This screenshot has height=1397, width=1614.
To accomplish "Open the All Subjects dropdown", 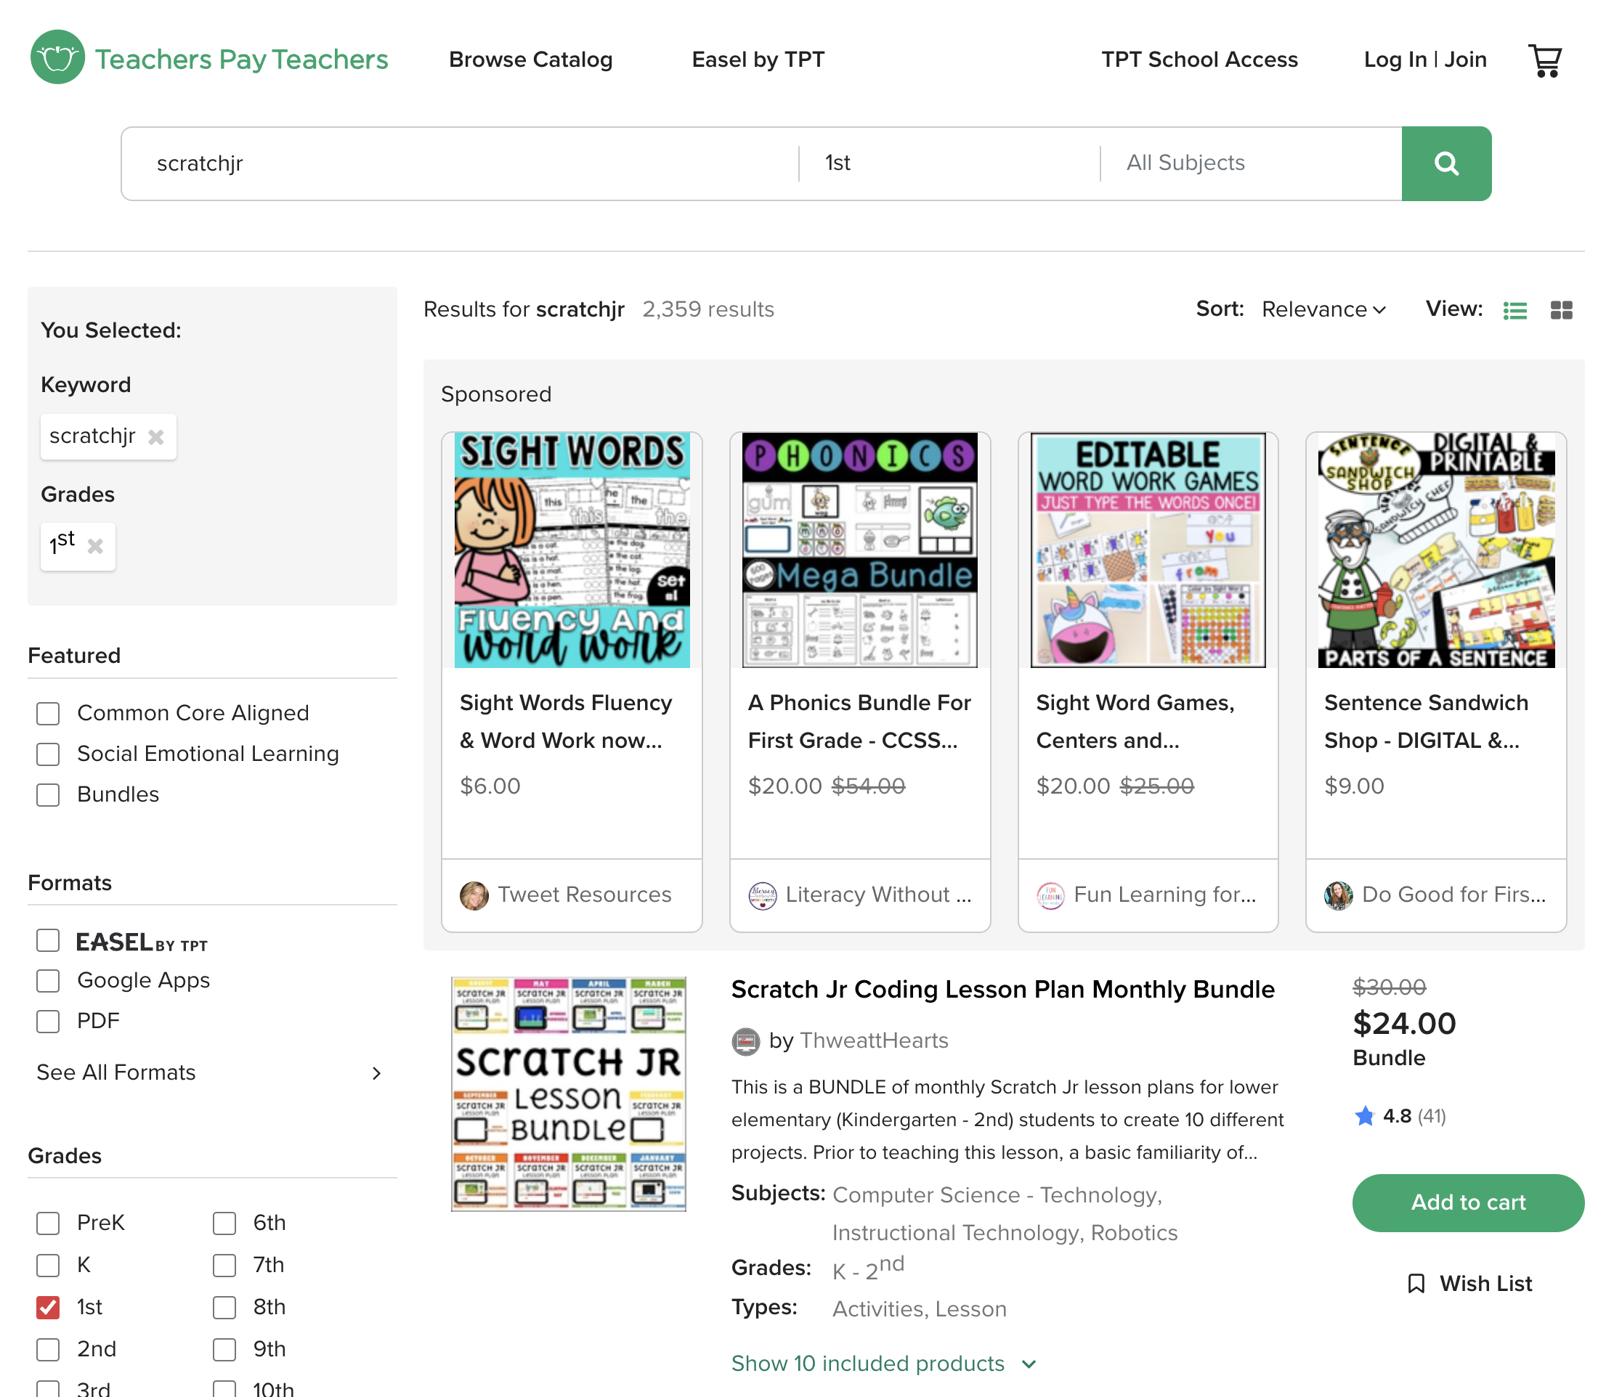I will point(1251,163).
